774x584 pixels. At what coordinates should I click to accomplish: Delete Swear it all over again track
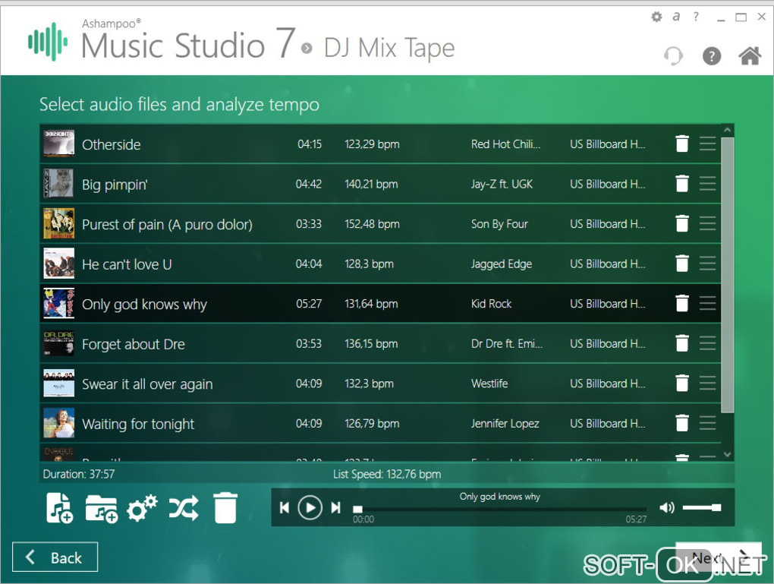point(681,384)
